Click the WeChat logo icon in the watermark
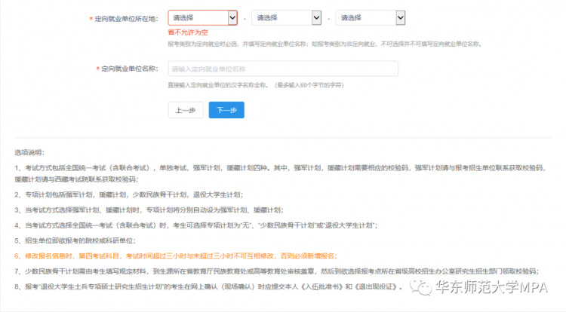 pos(421,287)
